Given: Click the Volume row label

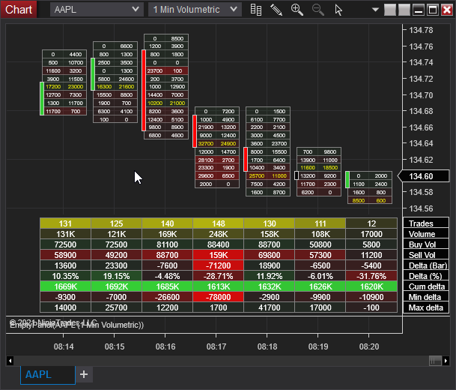Looking at the screenshot, I should (426, 234).
